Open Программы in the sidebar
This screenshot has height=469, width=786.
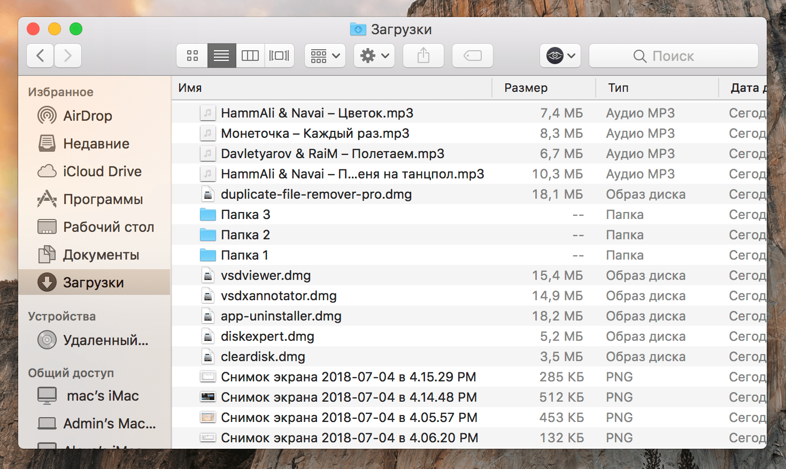[x=94, y=199]
